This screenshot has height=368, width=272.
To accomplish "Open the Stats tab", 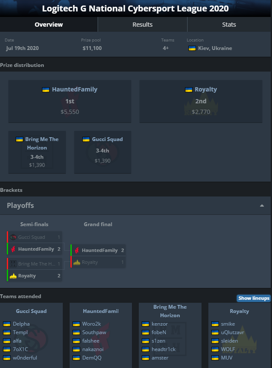I will (229, 25).
